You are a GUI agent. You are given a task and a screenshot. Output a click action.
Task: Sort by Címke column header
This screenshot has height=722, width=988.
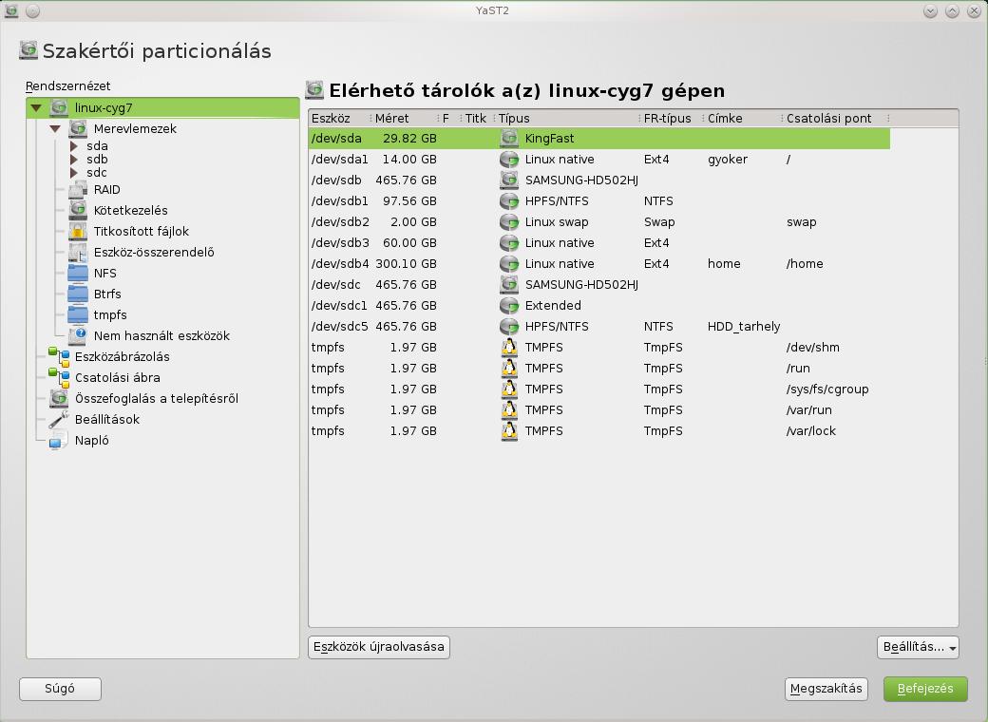(742, 119)
